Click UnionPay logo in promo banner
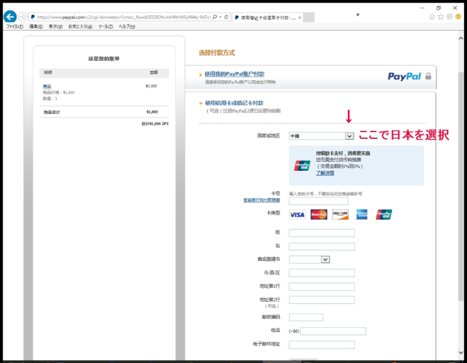 [302, 166]
